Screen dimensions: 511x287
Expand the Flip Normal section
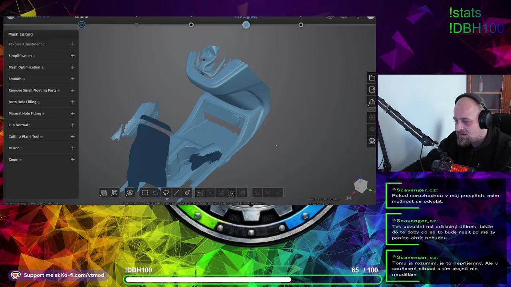coord(73,125)
